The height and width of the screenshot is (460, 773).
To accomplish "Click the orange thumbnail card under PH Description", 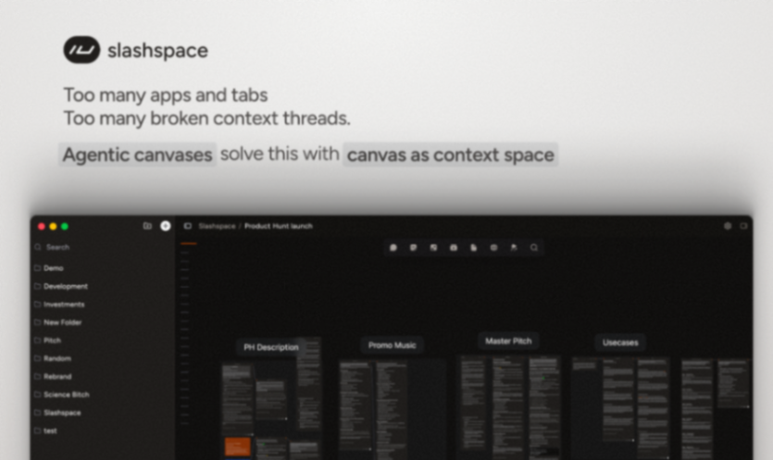I will [238, 447].
